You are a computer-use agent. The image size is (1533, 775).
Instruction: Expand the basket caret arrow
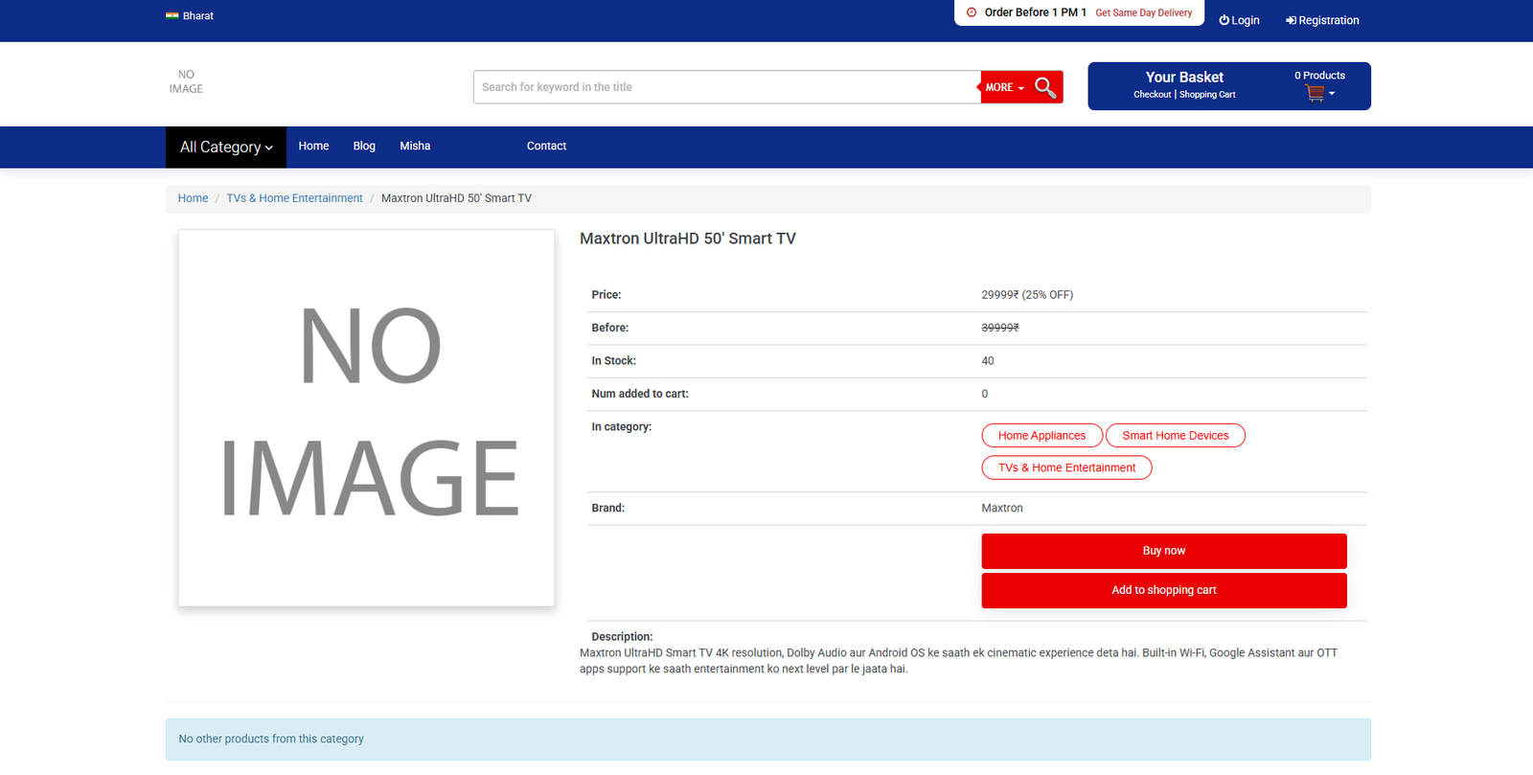click(x=1332, y=94)
